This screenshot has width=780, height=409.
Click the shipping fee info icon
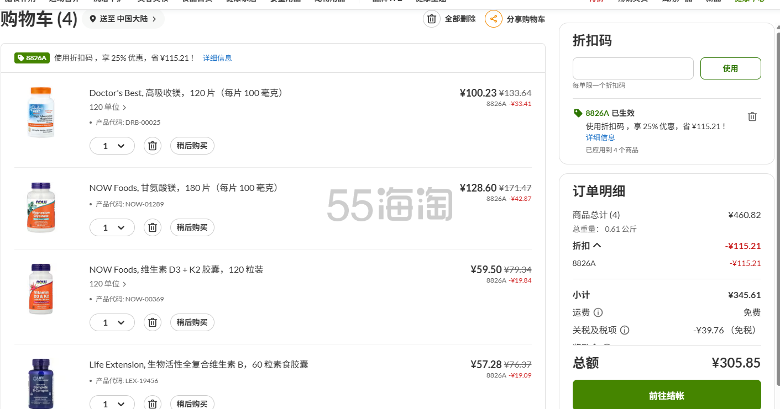pyautogui.click(x=598, y=312)
